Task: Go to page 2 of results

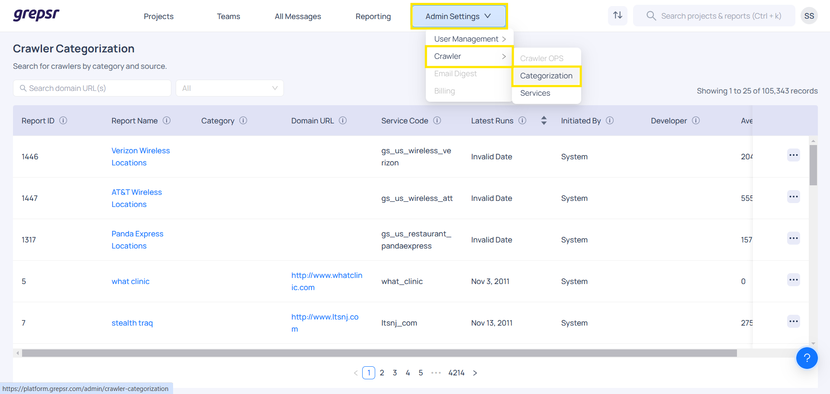Action: point(382,373)
